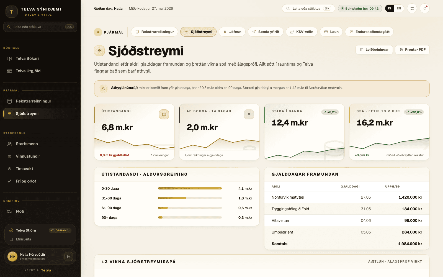Open the Rekstrarreikningur tab
Image resolution: width=443 pixels, height=277 pixels.
154,32
